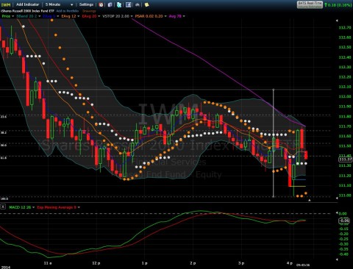Image resolution: width=353 pixels, height=269 pixels.
Task: Click the -0.40 label on MACD axis
Action: click(x=343, y=254)
